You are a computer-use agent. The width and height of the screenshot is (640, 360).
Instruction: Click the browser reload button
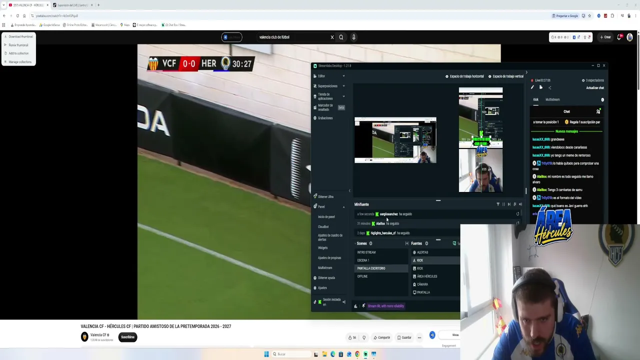(17, 15)
